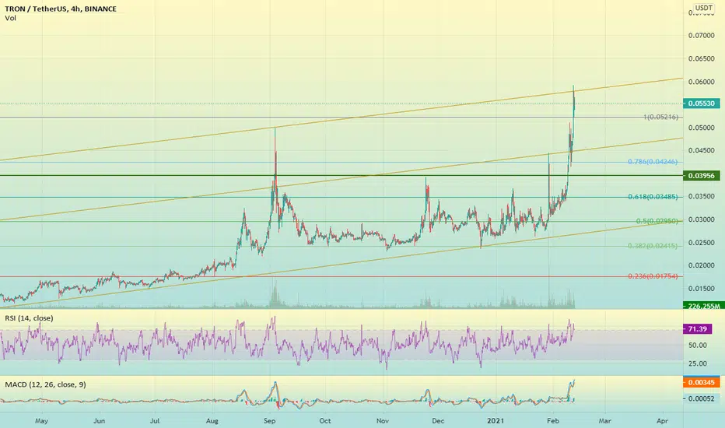Click the 0.04500 price axis tick
The width and height of the screenshot is (725, 428).
coord(701,150)
